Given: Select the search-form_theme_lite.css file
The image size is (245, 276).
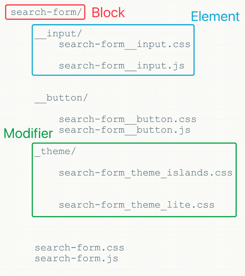Looking at the screenshot, I should tap(136, 205).
